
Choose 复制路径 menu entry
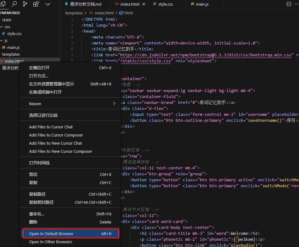coord(70,194)
